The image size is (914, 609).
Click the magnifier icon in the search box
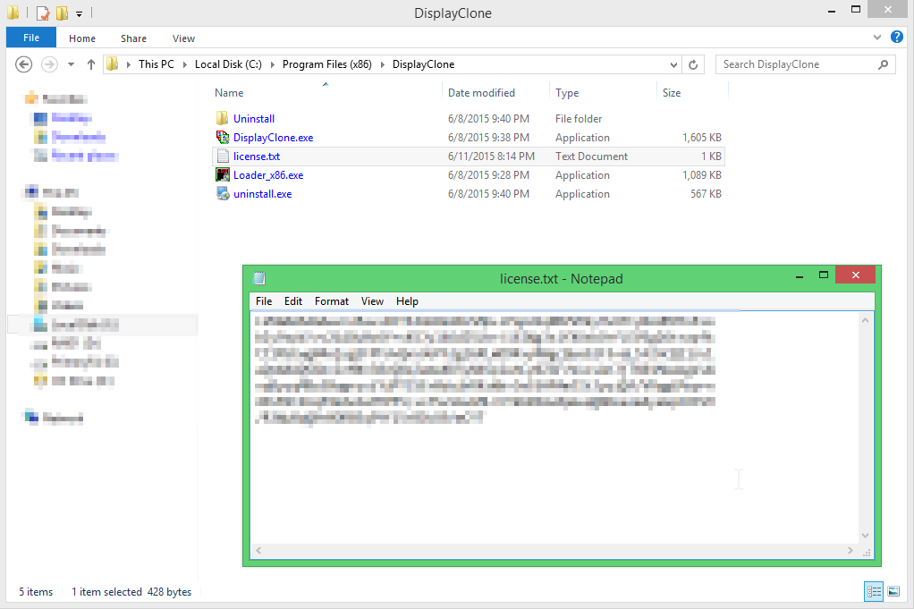883,64
